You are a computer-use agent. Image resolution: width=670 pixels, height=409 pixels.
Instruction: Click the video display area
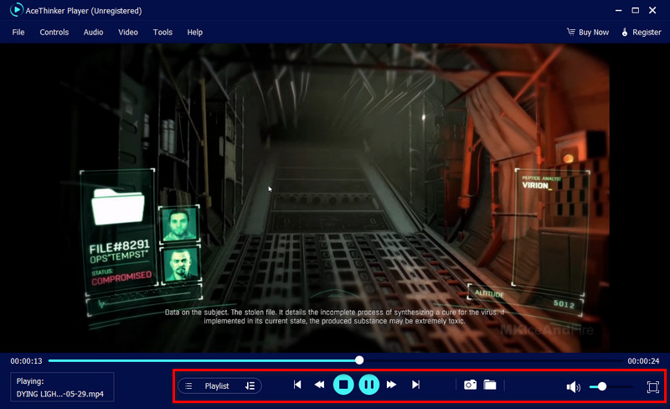[x=335, y=198]
